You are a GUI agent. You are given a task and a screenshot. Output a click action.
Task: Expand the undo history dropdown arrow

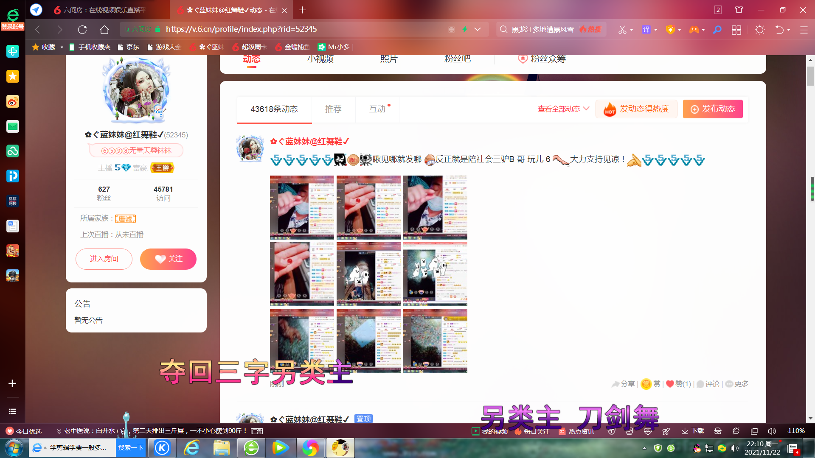point(789,30)
